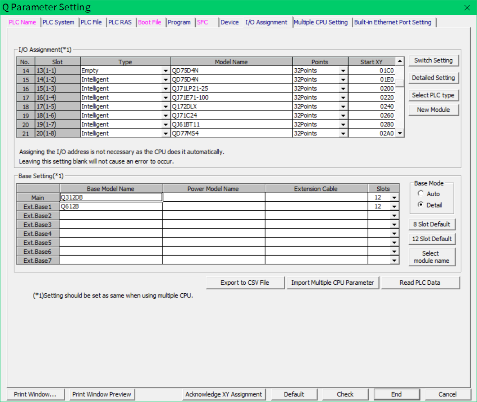Select the Detail base mode radio button
The image size is (477, 402).
click(x=421, y=205)
